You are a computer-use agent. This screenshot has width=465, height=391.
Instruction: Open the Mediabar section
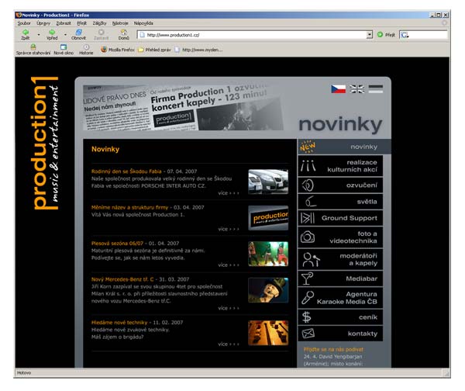pyautogui.click(x=340, y=279)
